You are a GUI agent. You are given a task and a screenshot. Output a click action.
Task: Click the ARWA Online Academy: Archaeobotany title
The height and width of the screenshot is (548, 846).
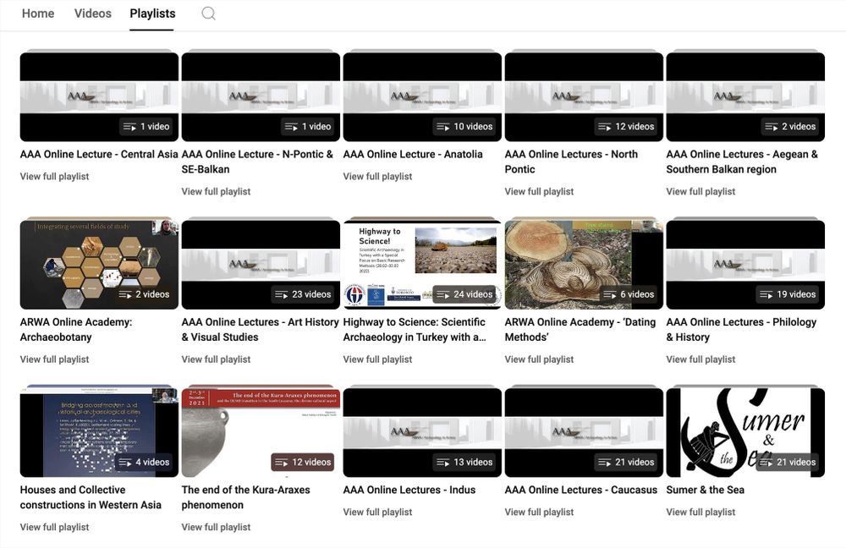tap(76, 330)
